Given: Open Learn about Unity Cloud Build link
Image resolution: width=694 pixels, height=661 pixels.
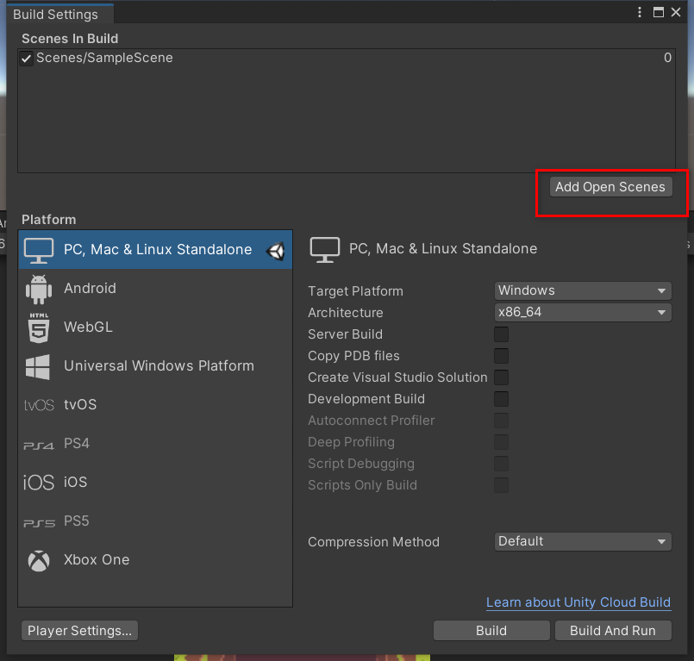Looking at the screenshot, I should click(x=578, y=602).
